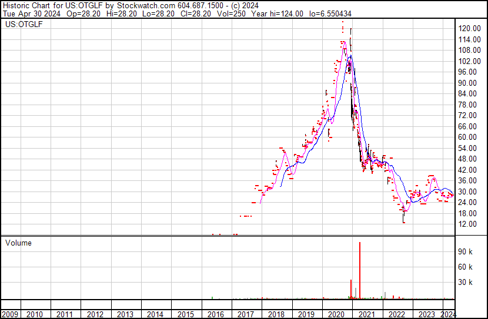Select the 2009 year label on axis
Viewport: 488px width, 319px height.
9,314
